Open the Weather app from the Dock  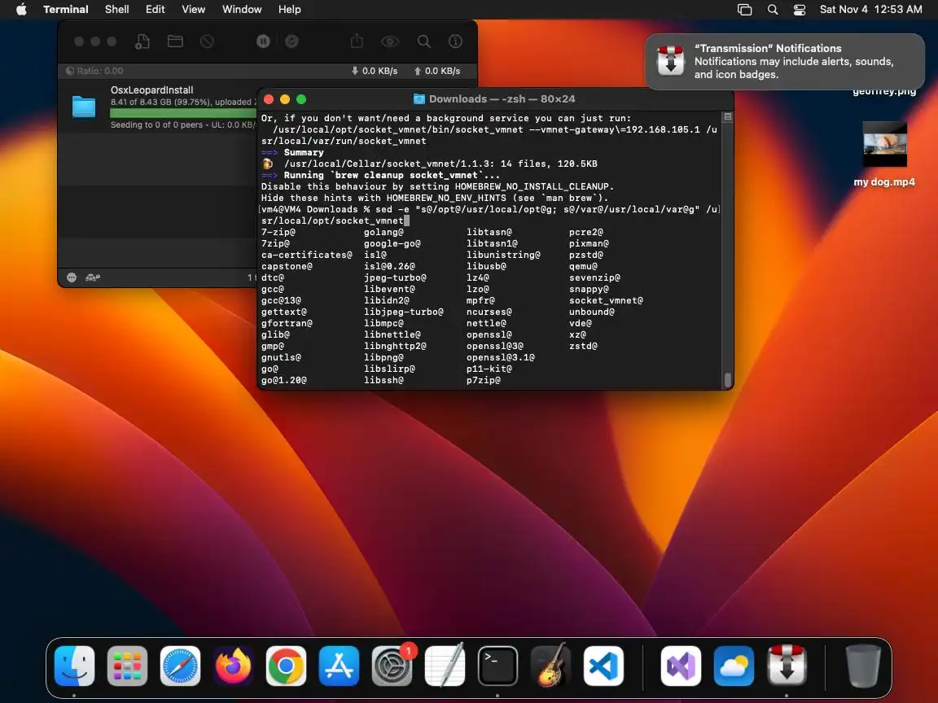734,666
